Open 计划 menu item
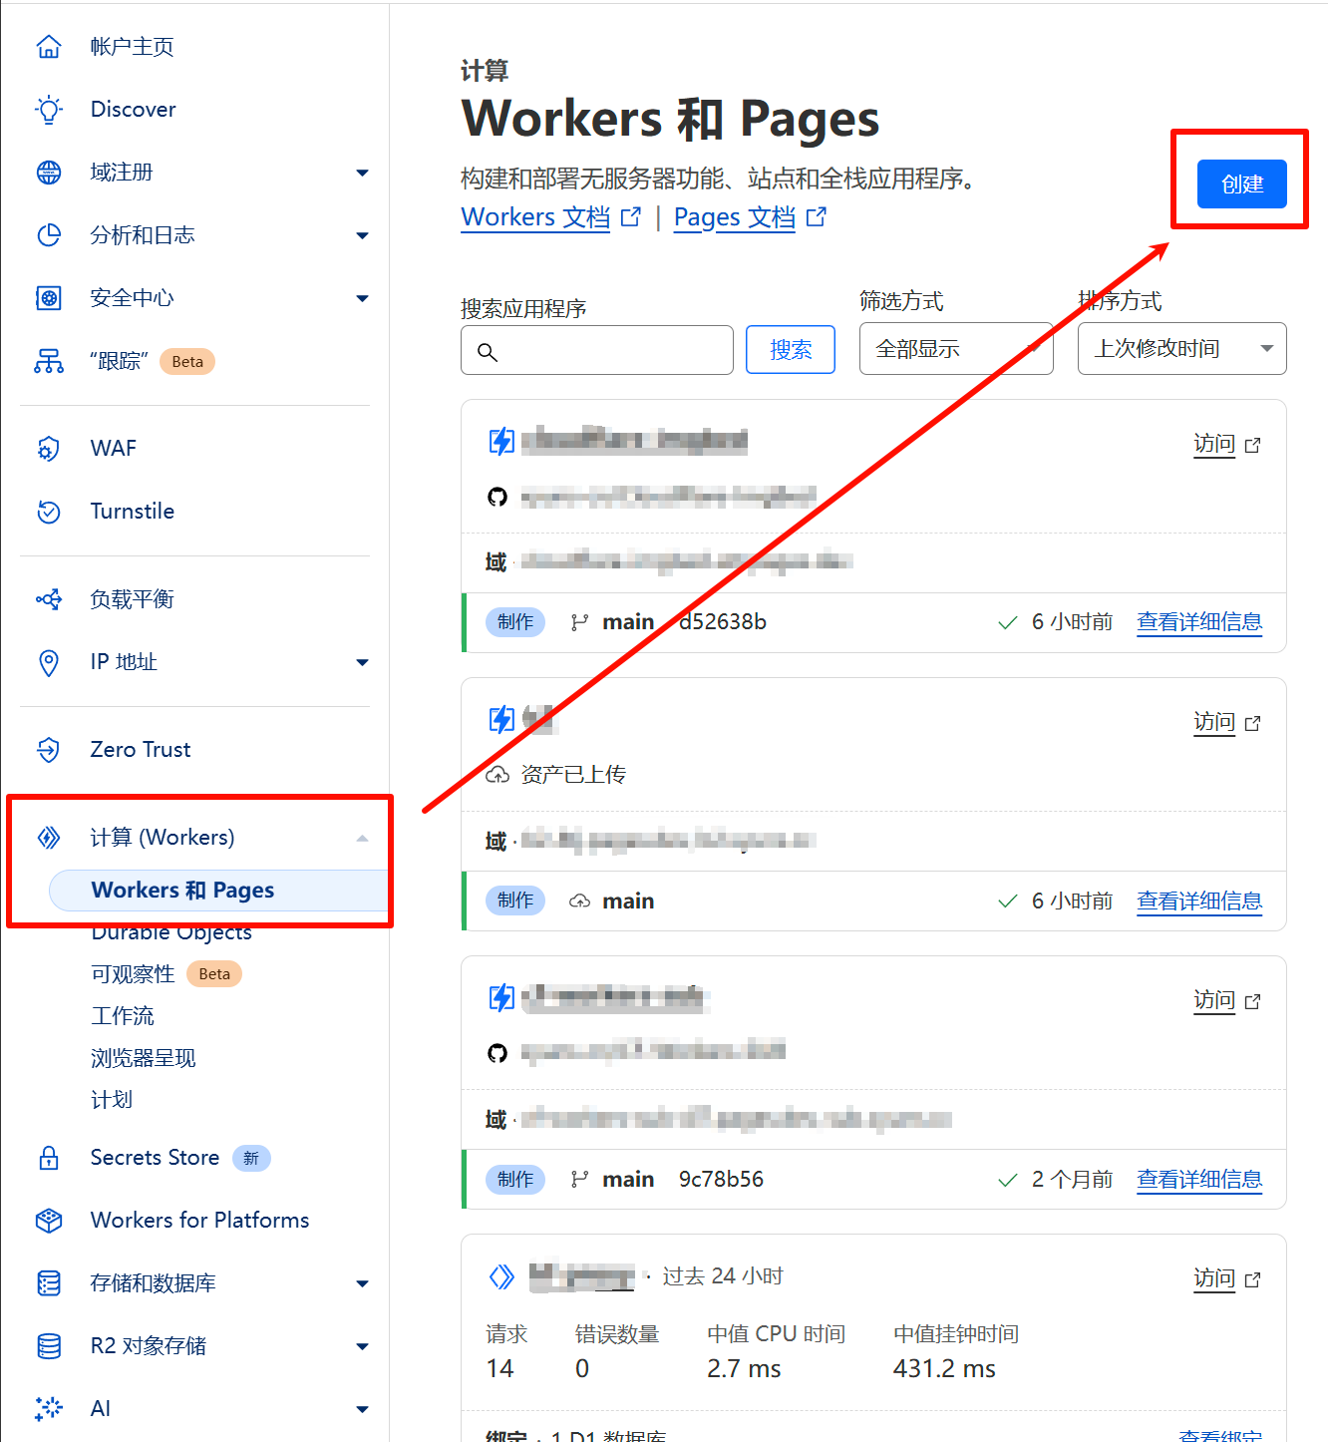The image size is (1328, 1442). pyautogui.click(x=112, y=1100)
